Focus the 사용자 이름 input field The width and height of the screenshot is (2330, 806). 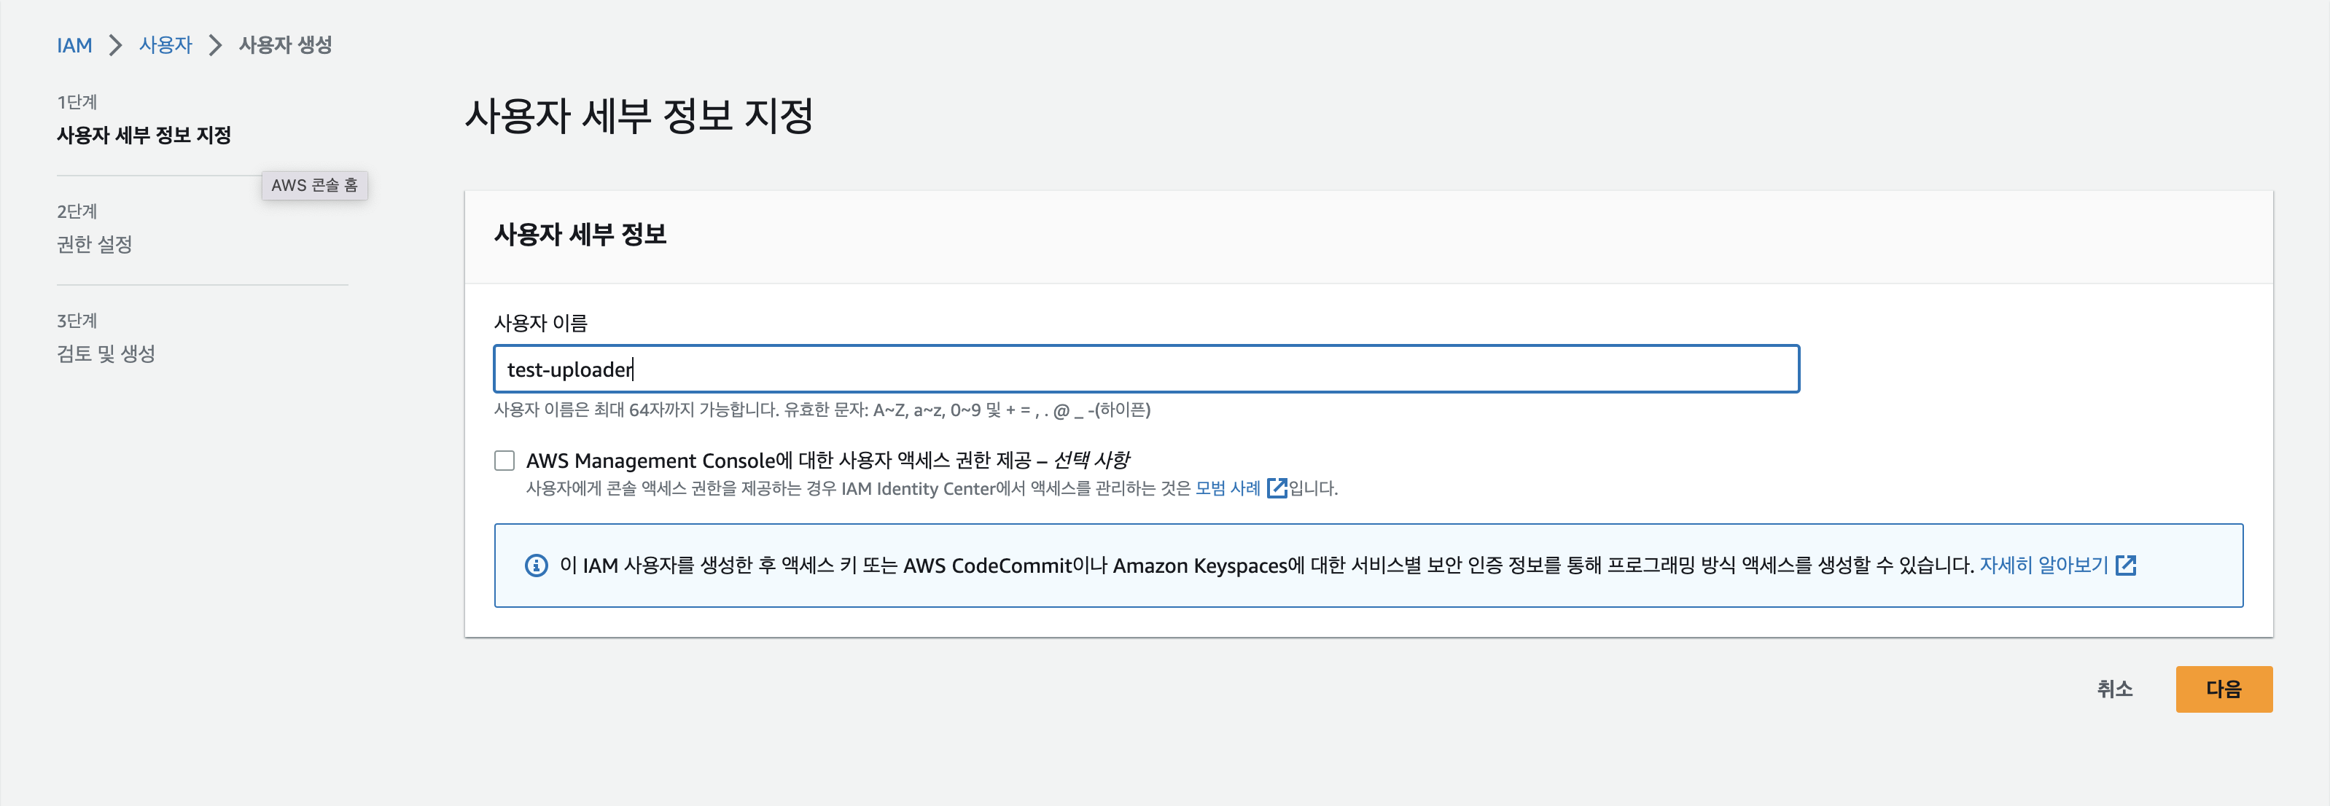[x=1145, y=369]
